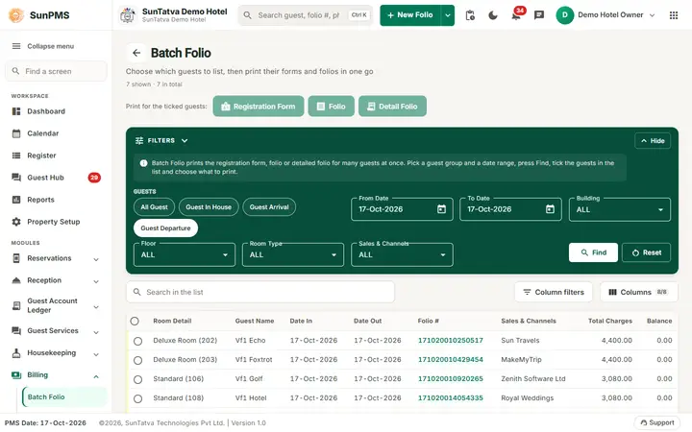Click the Guest Hub sidebar icon
The image size is (692, 432).
pyautogui.click(x=16, y=178)
